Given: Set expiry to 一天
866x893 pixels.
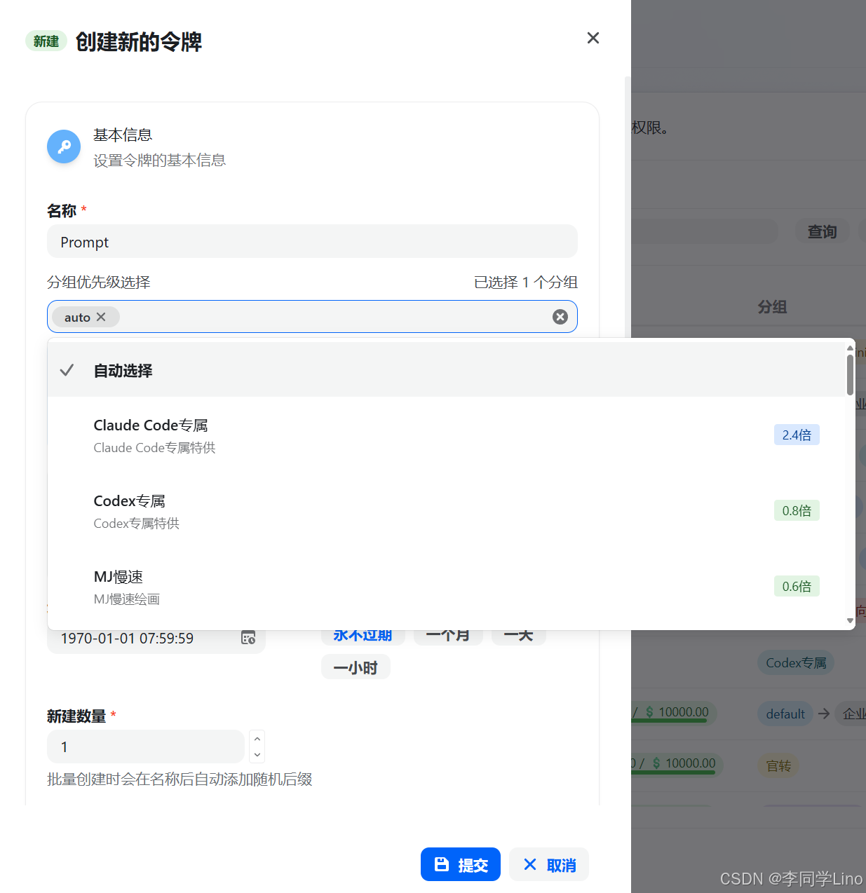Looking at the screenshot, I should pyautogui.click(x=519, y=635).
